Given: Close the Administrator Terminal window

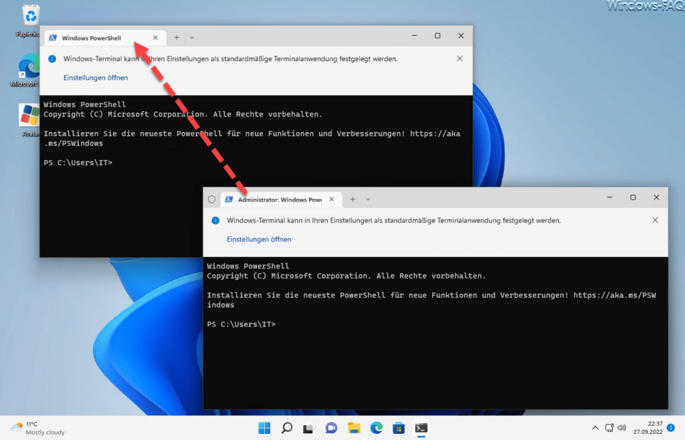Looking at the screenshot, I should click(656, 198).
